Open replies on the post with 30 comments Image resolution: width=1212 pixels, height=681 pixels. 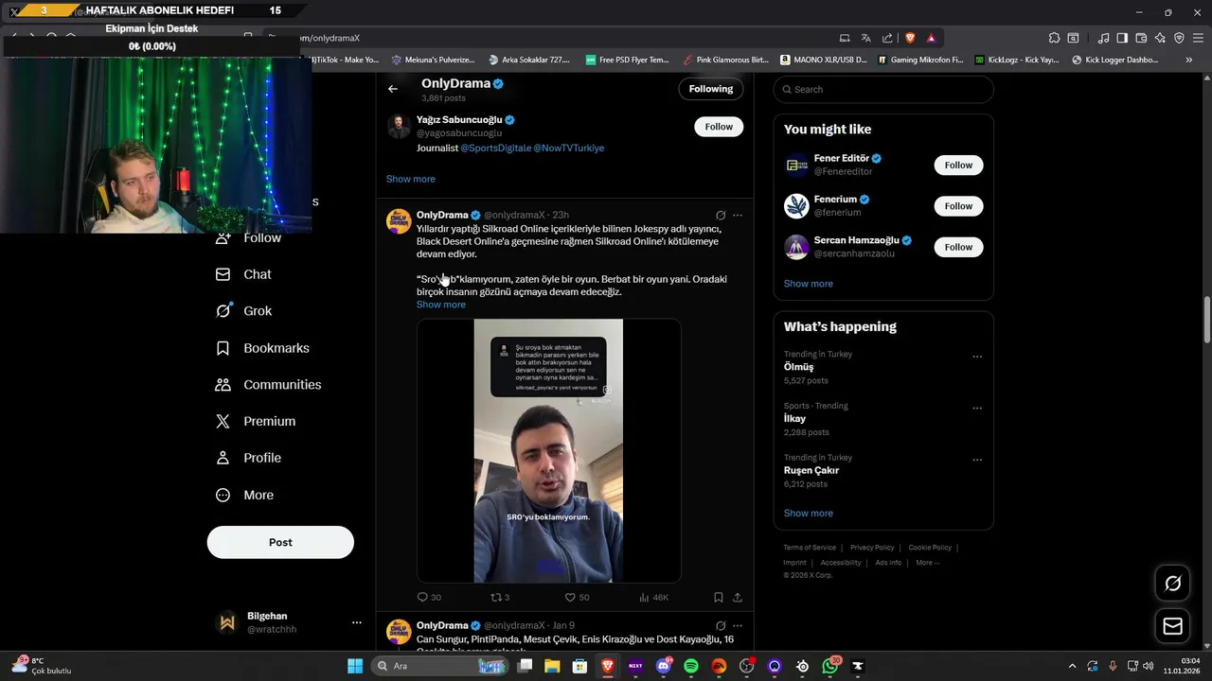[x=429, y=598]
